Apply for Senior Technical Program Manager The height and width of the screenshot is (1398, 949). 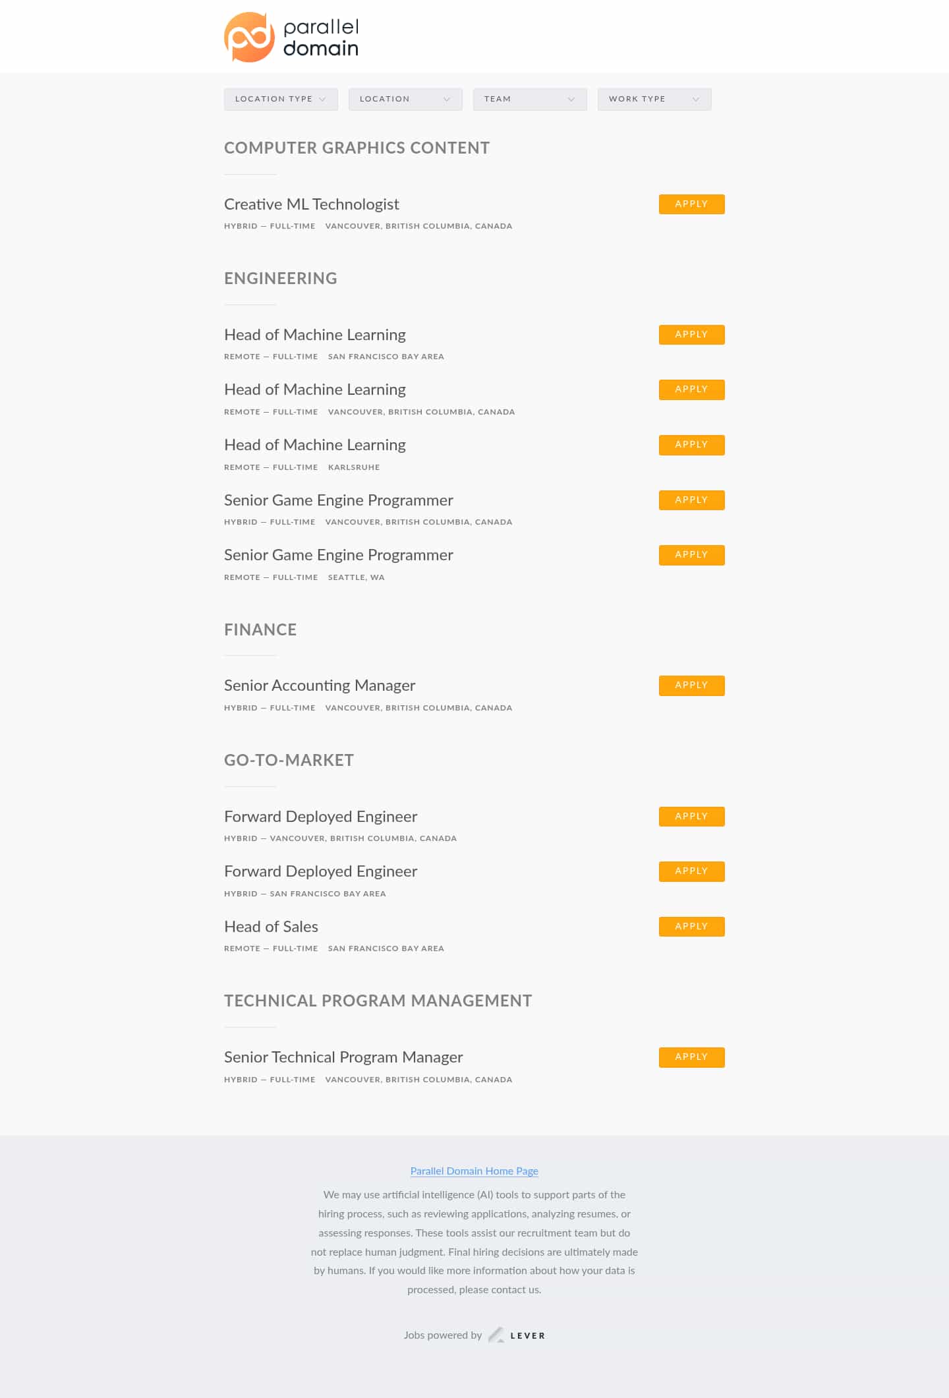pos(691,1057)
